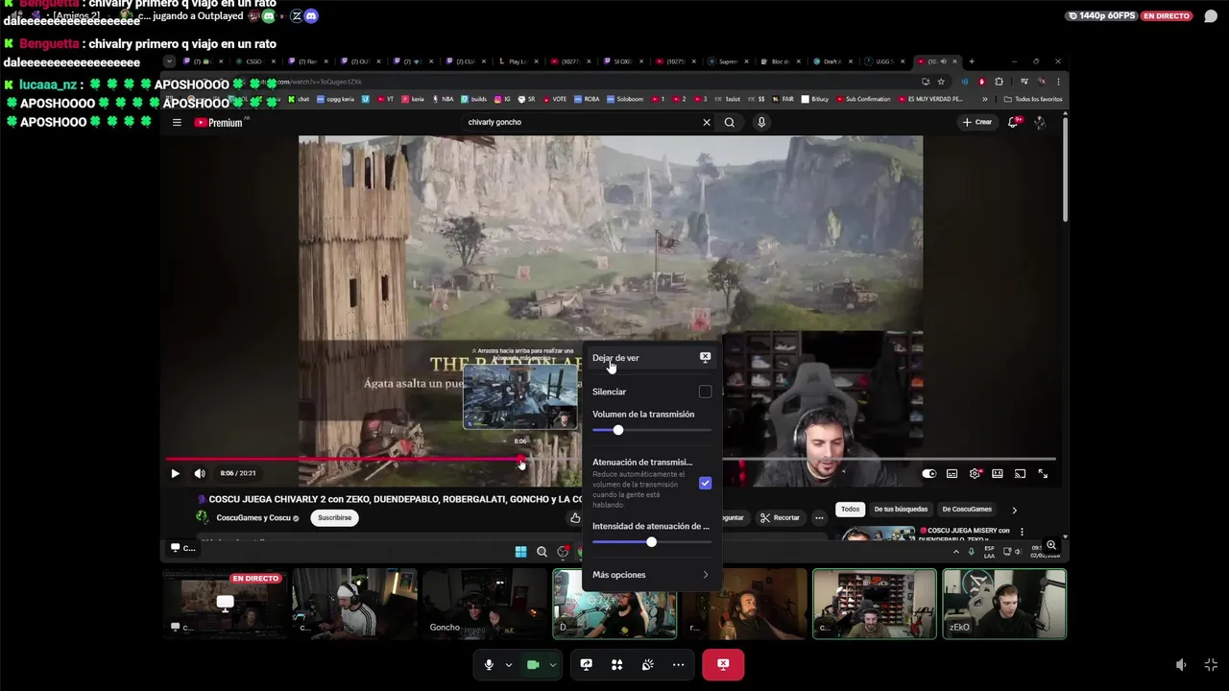The height and width of the screenshot is (691, 1229).
Task: Start voice search with microphone icon
Action: [761, 122]
